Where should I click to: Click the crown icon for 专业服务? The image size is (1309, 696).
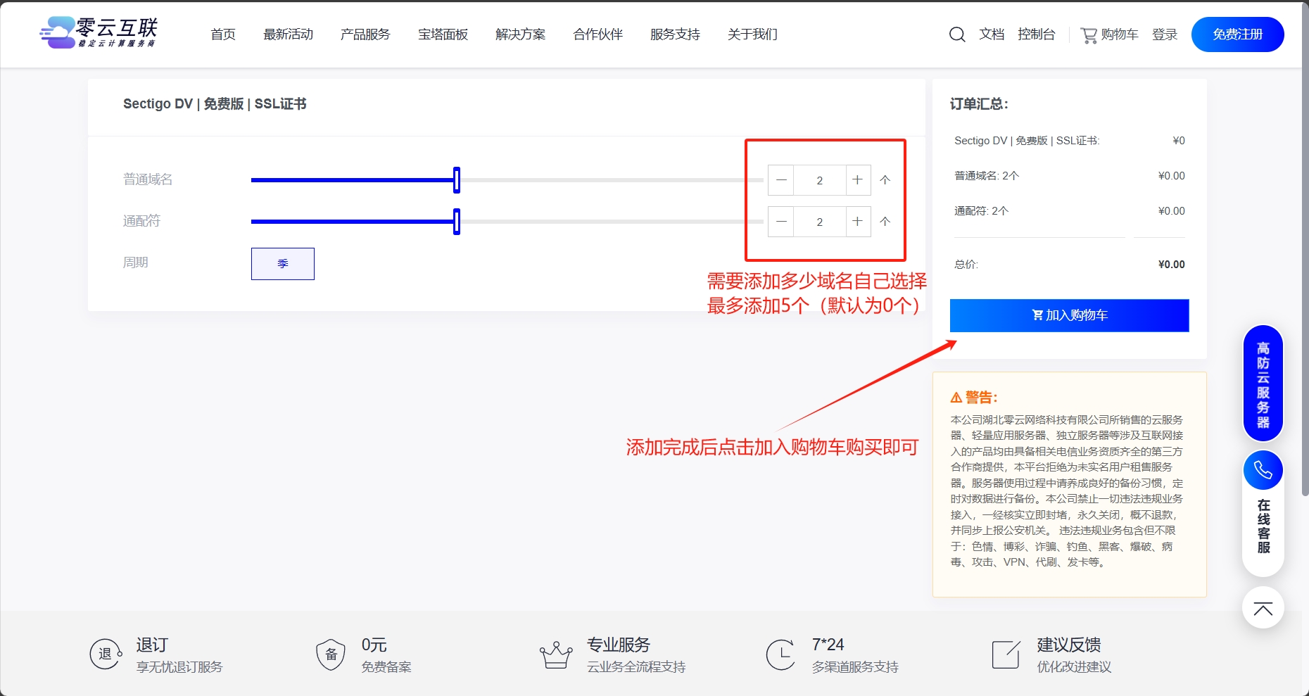tap(556, 654)
